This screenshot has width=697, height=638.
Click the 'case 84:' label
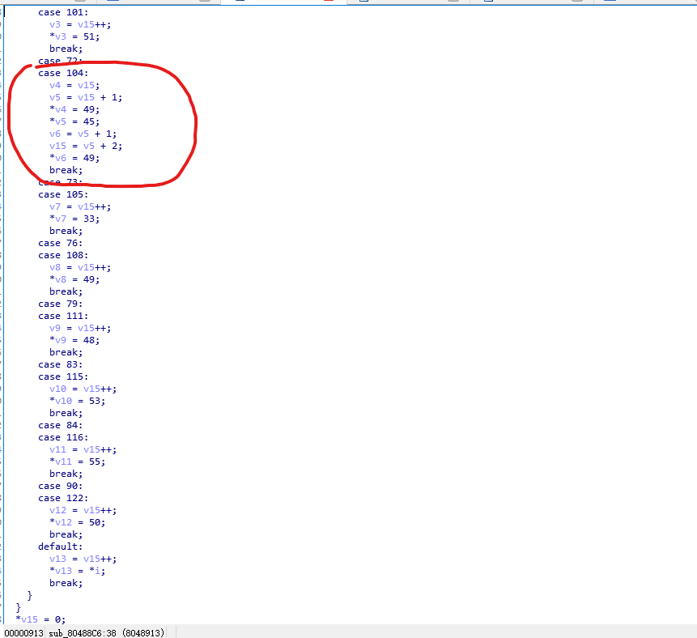tap(61, 425)
